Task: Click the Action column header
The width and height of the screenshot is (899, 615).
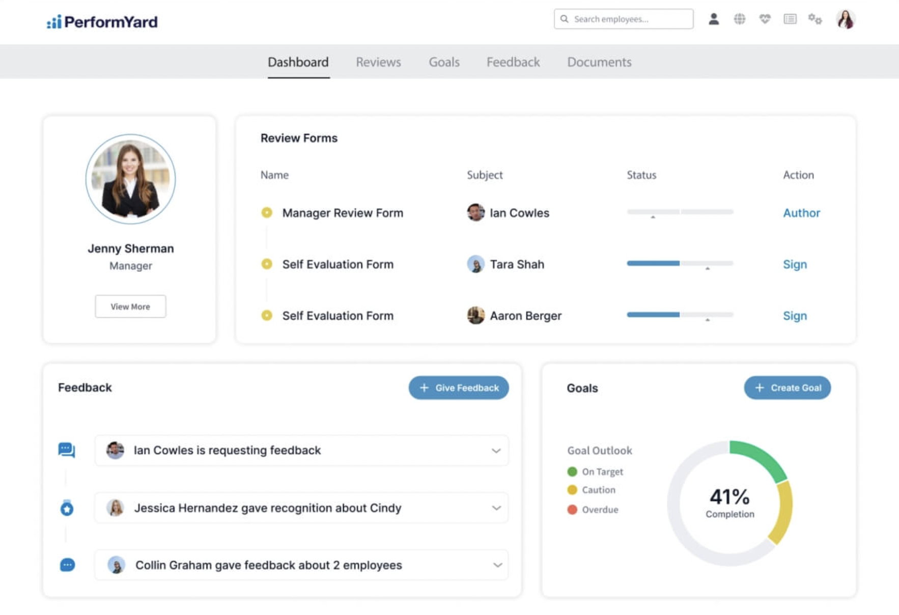Action: (798, 175)
